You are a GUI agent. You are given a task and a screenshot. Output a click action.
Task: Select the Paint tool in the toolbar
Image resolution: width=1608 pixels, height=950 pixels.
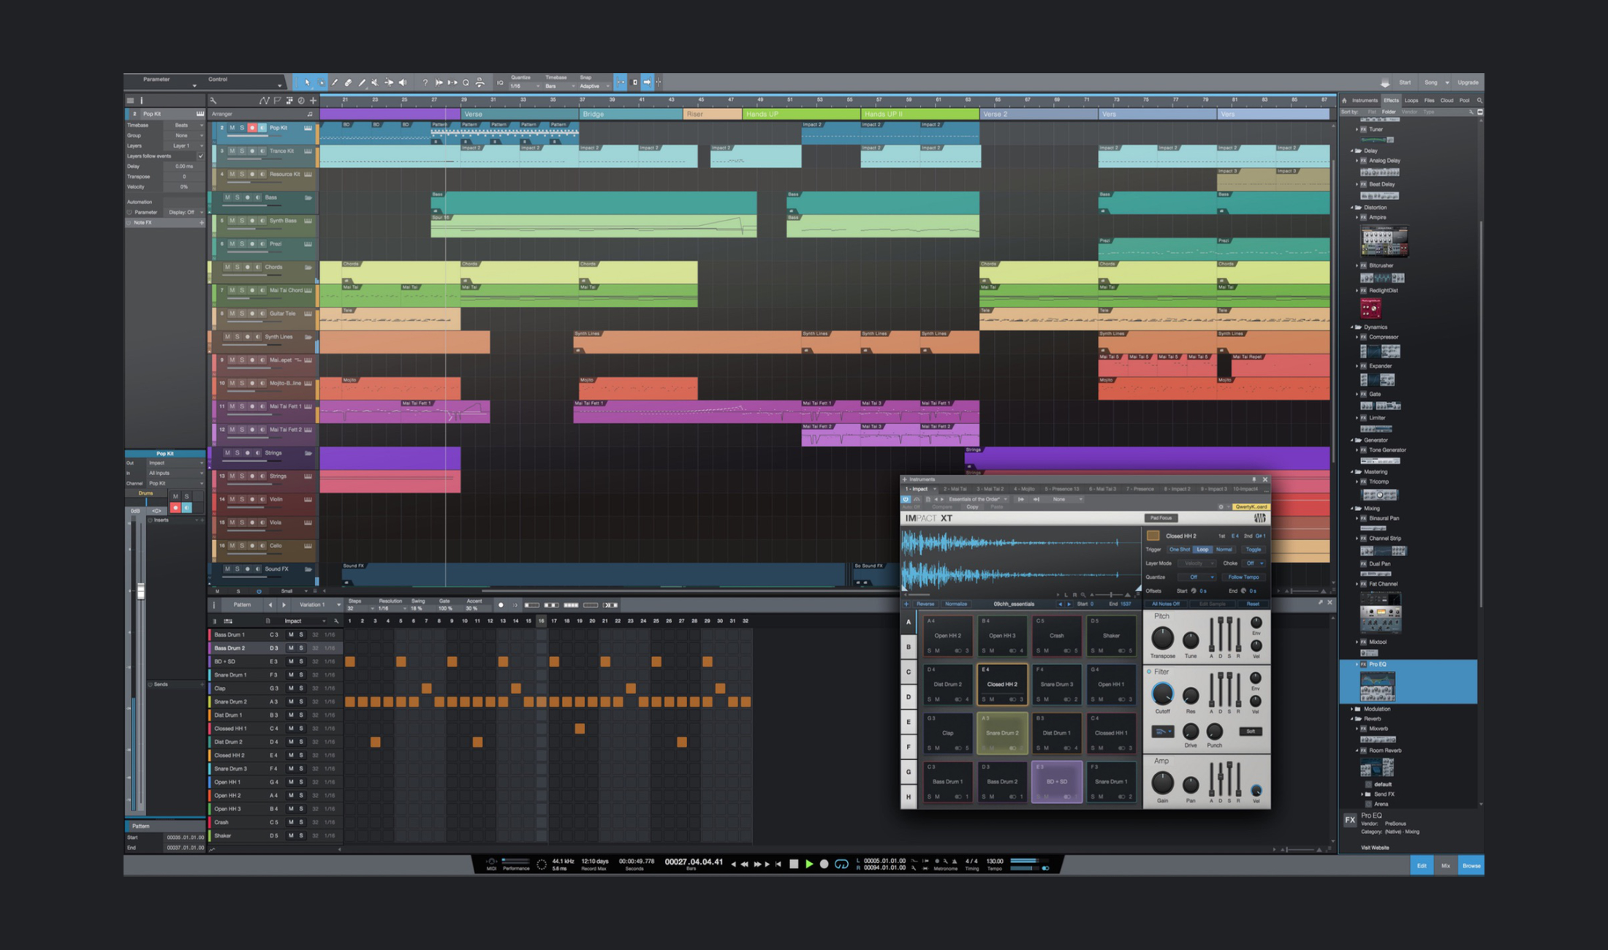(334, 83)
